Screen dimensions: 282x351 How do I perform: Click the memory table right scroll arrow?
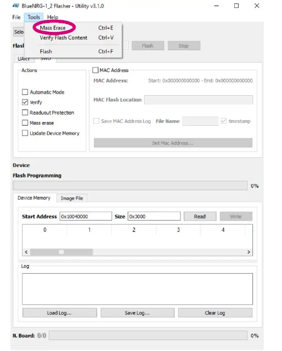(x=249, y=252)
